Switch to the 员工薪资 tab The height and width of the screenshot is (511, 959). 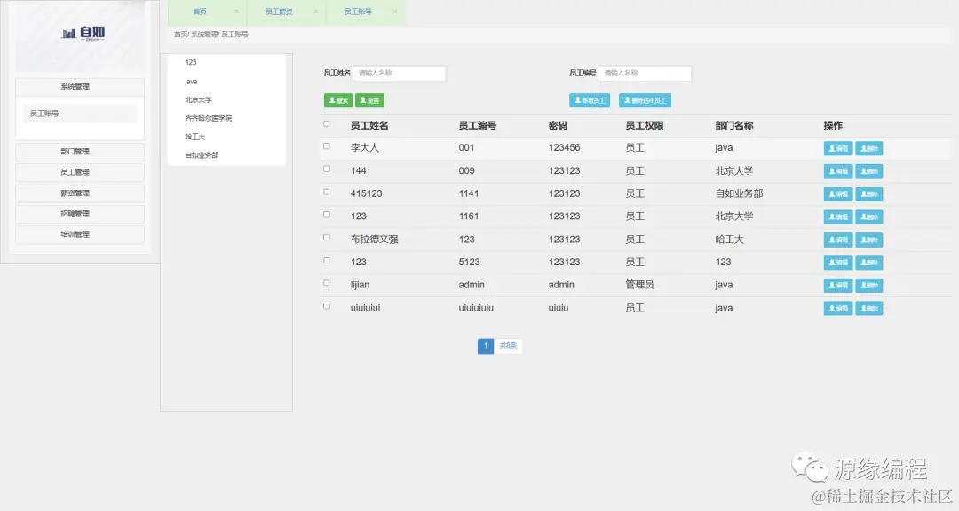(280, 12)
